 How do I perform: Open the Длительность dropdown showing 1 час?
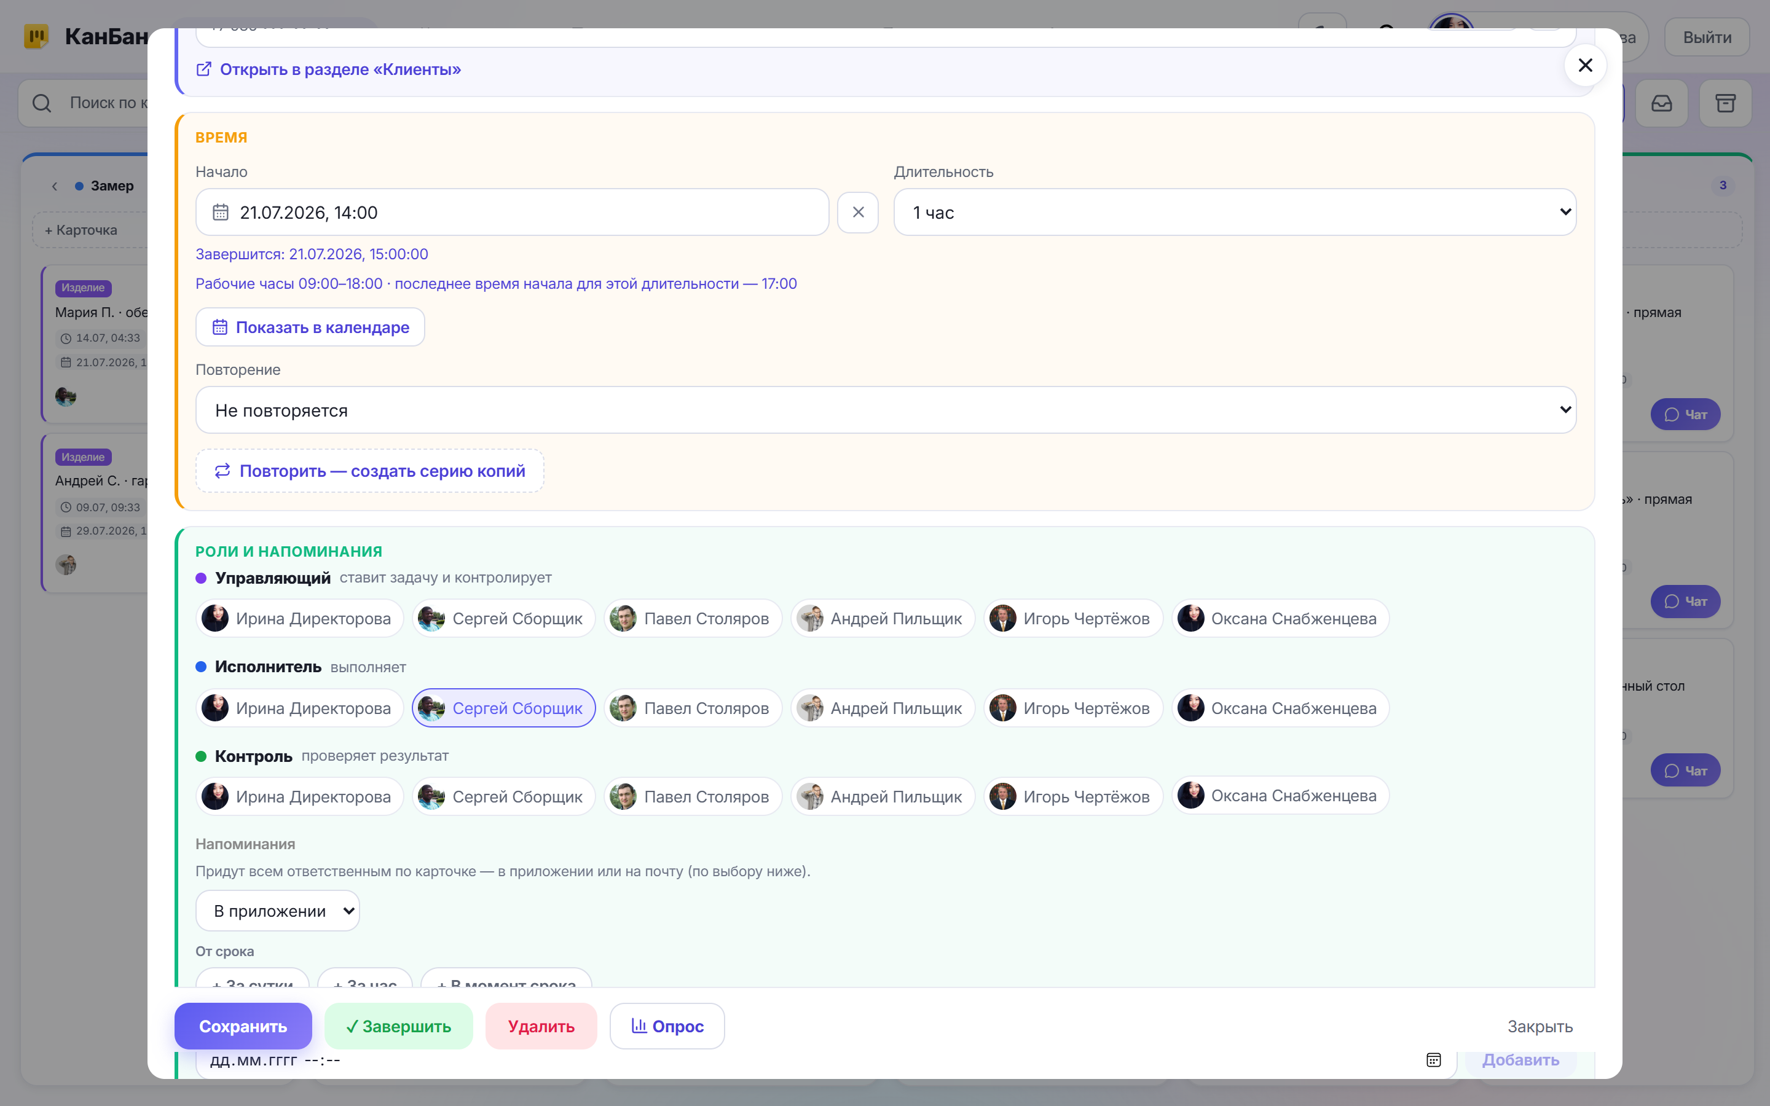pyautogui.click(x=1235, y=212)
